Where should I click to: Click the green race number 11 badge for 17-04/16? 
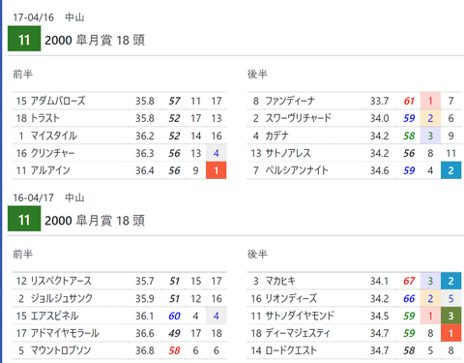[x=24, y=39]
